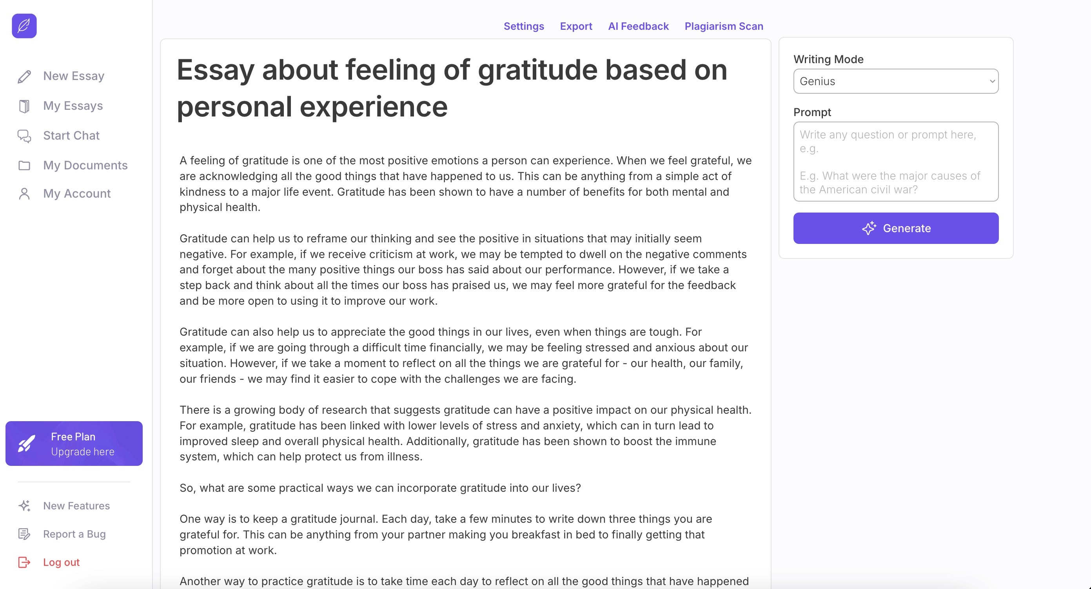Click the purple feather logo icon
This screenshot has height=589, width=1091.
click(24, 26)
